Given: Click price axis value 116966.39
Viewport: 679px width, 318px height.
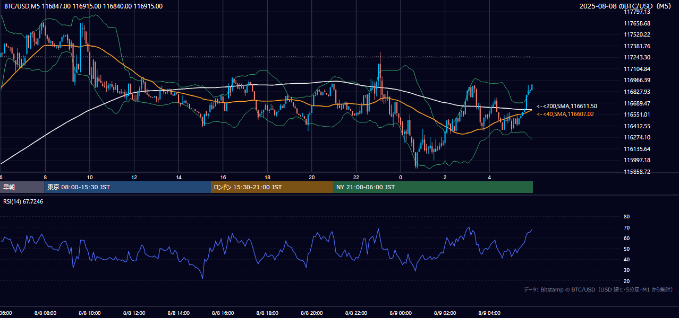Looking at the screenshot, I should (637, 80).
